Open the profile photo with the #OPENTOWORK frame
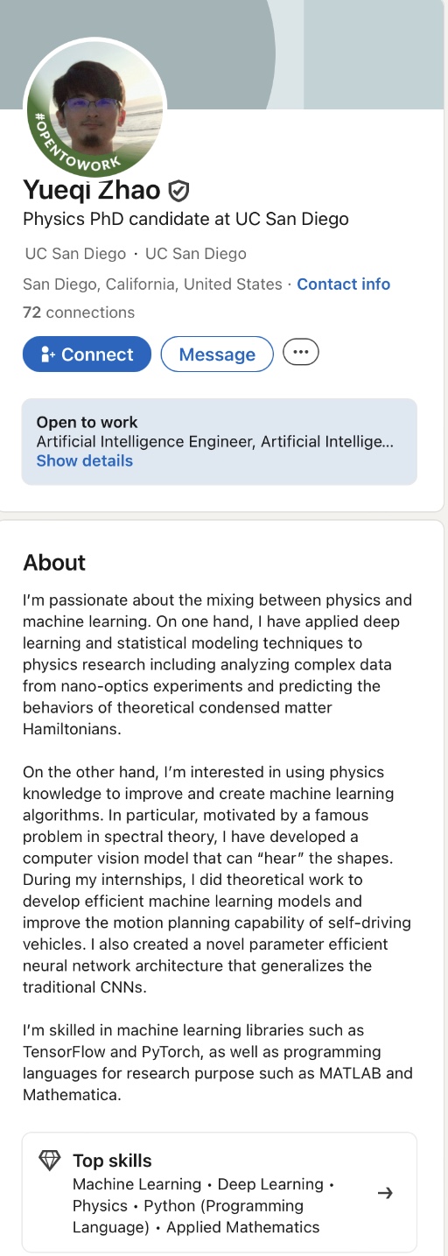Screen dimensions: 448x1256 (x=94, y=107)
